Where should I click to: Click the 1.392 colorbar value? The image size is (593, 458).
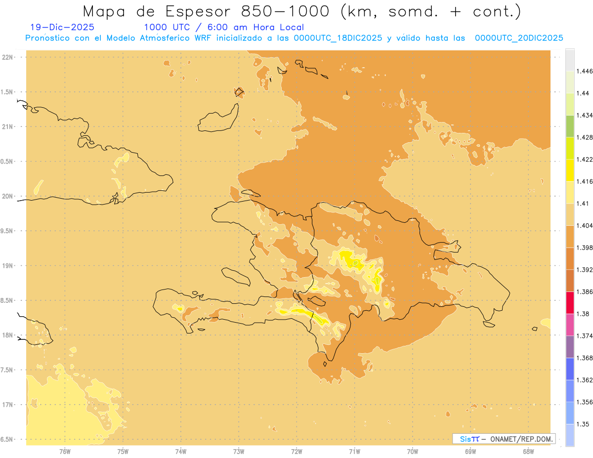point(585,270)
